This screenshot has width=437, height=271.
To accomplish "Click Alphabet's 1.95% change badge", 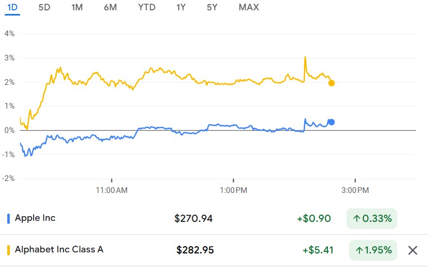I will pos(372,250).
